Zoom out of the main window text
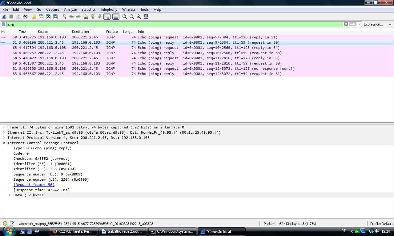The image size is (394, 236). [x=132, y=17]
